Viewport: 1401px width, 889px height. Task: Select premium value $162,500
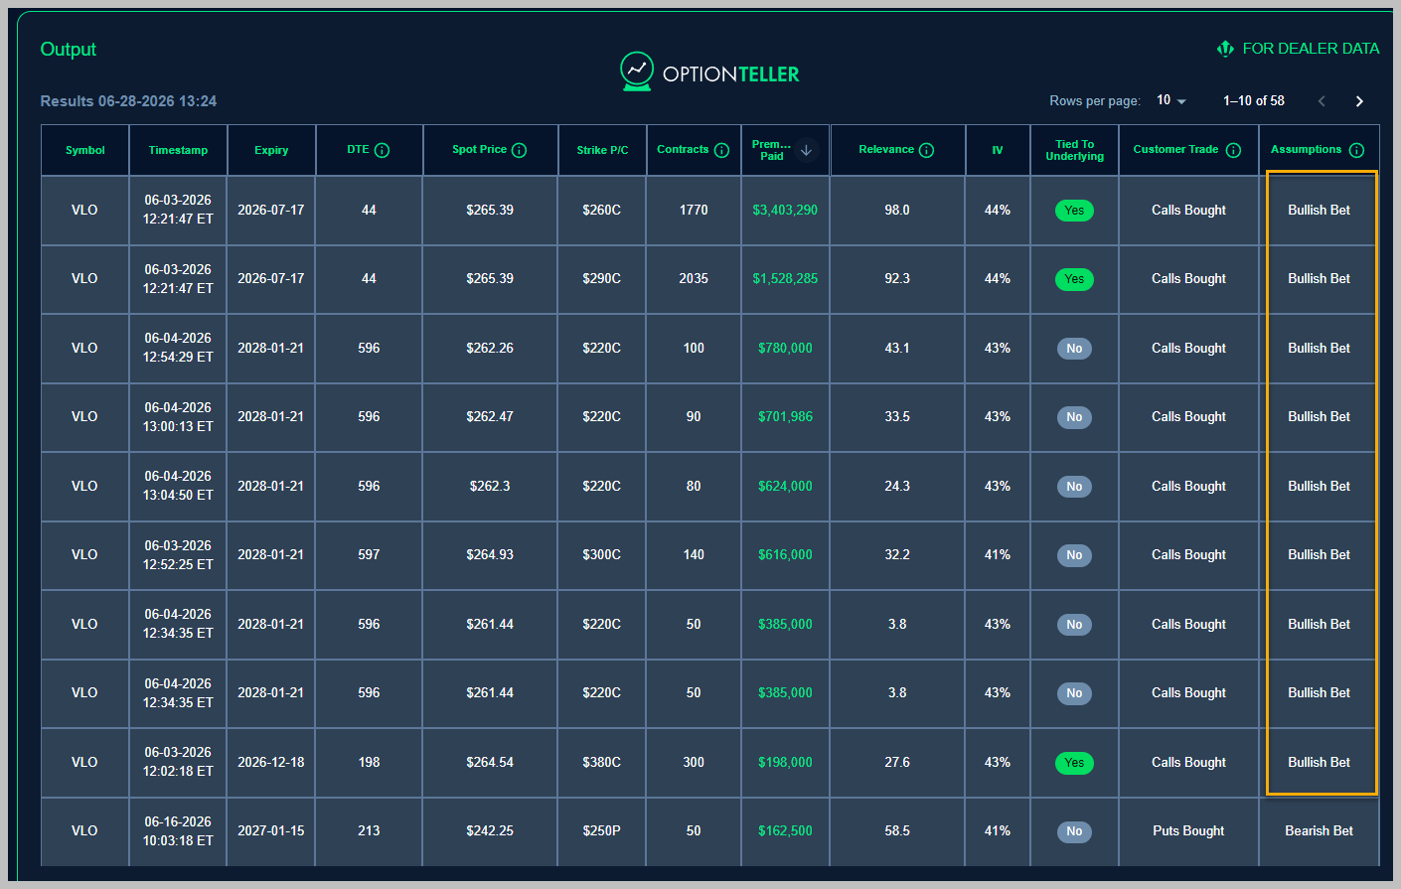point(785,830)
